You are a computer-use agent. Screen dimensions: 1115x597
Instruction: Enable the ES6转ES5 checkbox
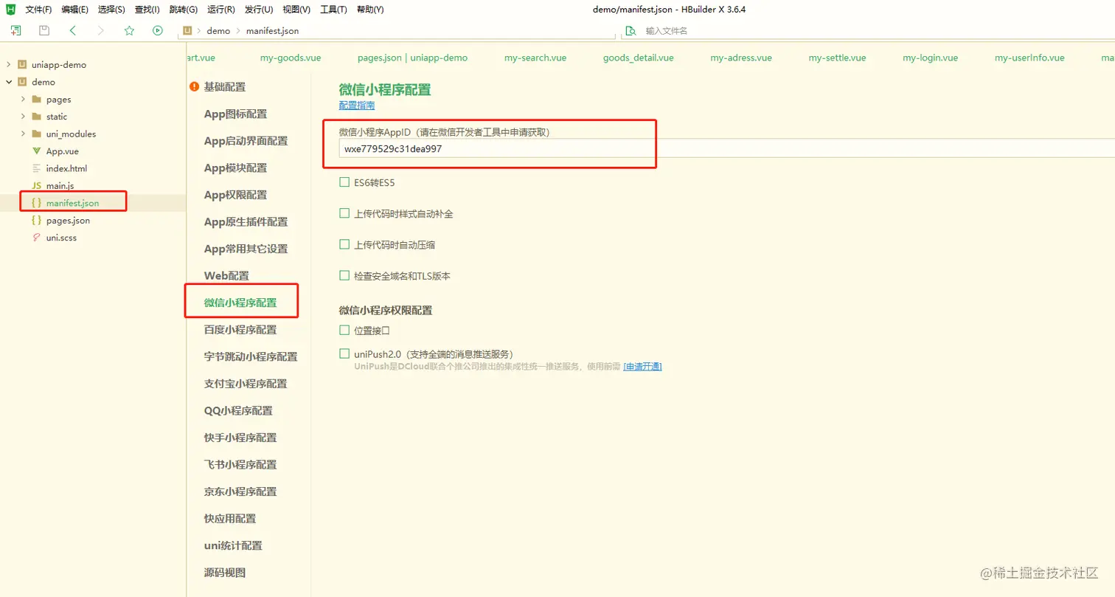(x=344, y=182)
